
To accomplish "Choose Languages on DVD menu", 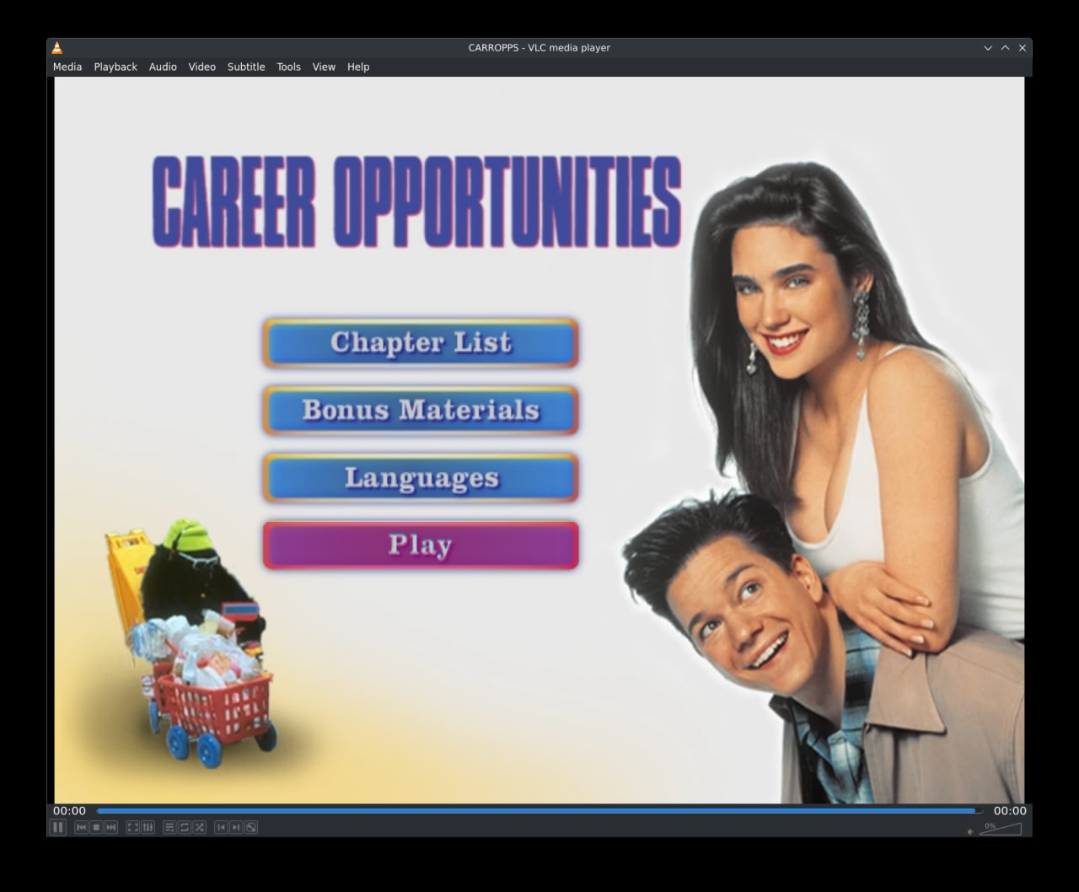I will [421, 477].
